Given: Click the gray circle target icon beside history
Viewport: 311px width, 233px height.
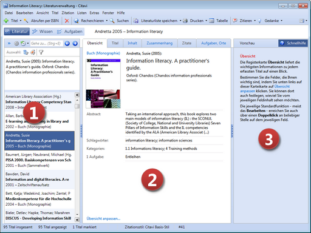Looking at the screenshot, I should click(x=16, y=43).
